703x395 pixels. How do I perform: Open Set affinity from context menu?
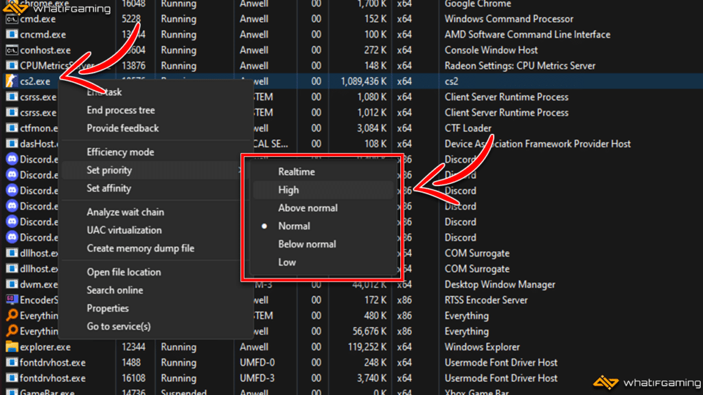(x=108, y=189)
